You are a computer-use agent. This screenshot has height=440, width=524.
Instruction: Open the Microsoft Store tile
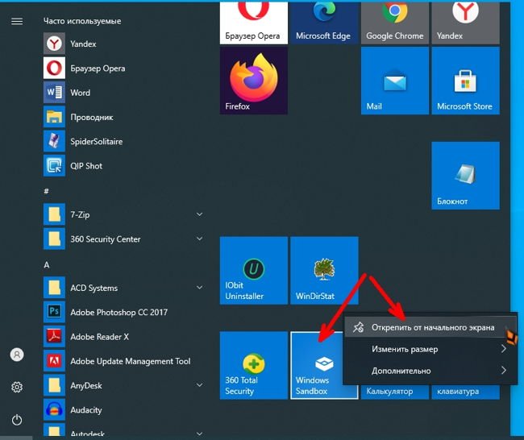pyautogui.click(x=465, y=81)
